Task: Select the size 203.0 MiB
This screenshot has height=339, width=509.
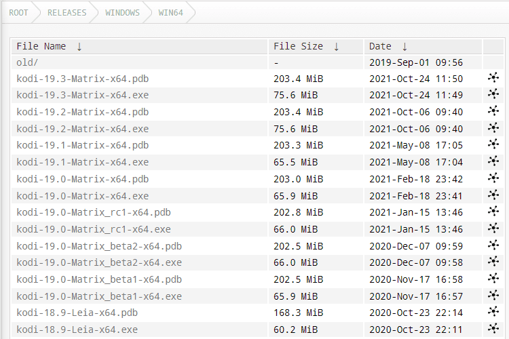Action: pos(299,179)
